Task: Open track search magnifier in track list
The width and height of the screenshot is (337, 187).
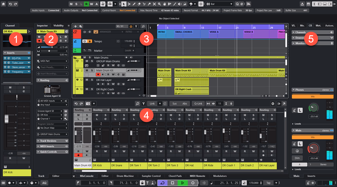Action: pos(143,26)
